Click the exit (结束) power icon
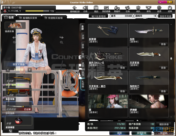Viewport: 176px width, 136px height. tap(170, 9)
